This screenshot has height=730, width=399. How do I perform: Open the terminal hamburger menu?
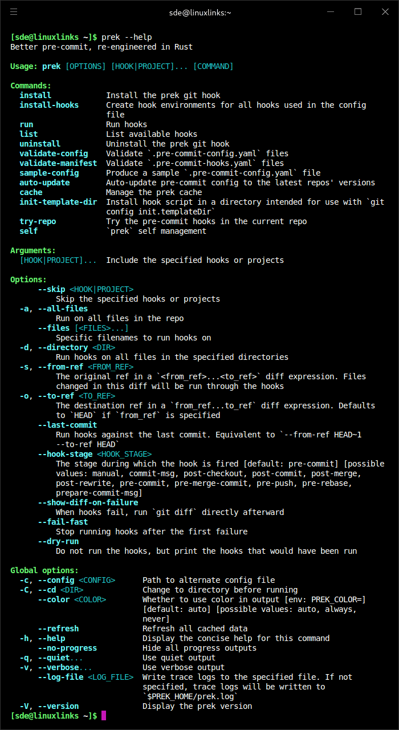pos(14,11)
